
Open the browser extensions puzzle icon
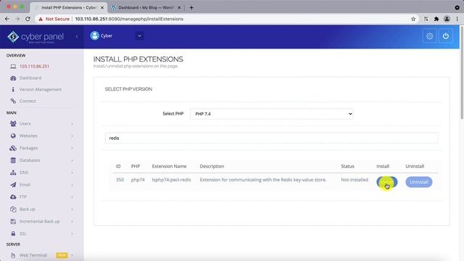coord(436,19)
